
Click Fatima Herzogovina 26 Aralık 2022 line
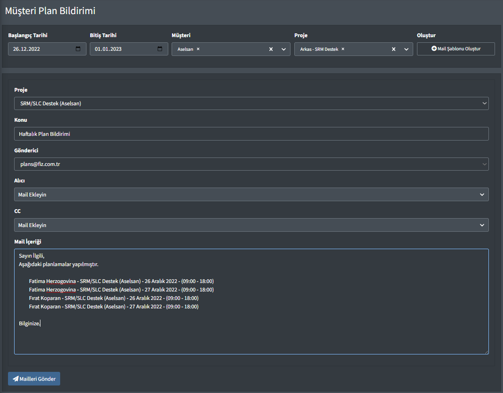(121, 281)
